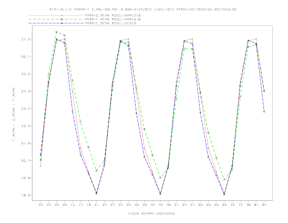Click x-axis tick label '72'

point(232,205)
